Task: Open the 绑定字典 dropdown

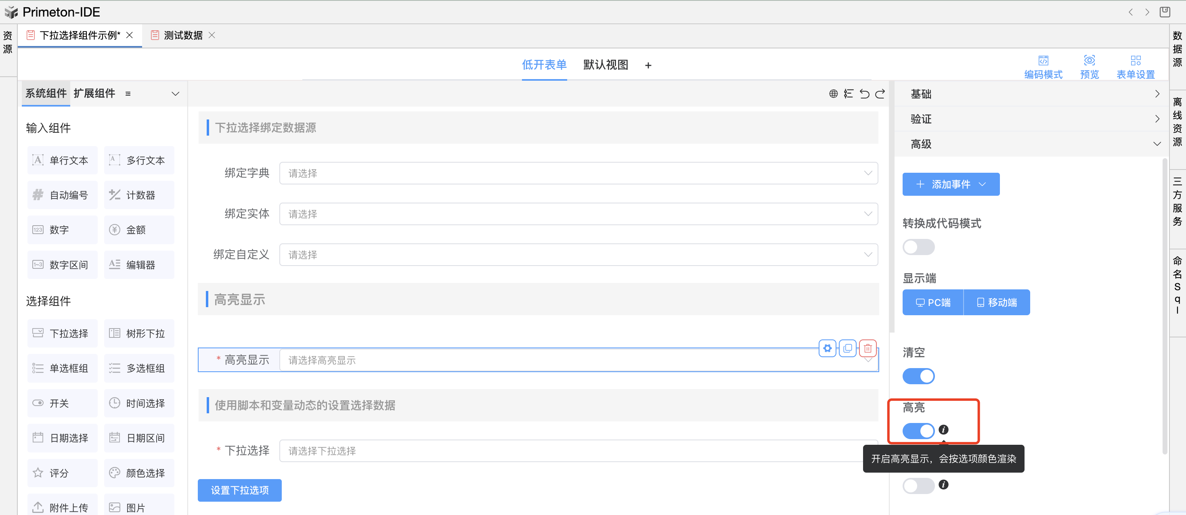Action: coord(578,174)
